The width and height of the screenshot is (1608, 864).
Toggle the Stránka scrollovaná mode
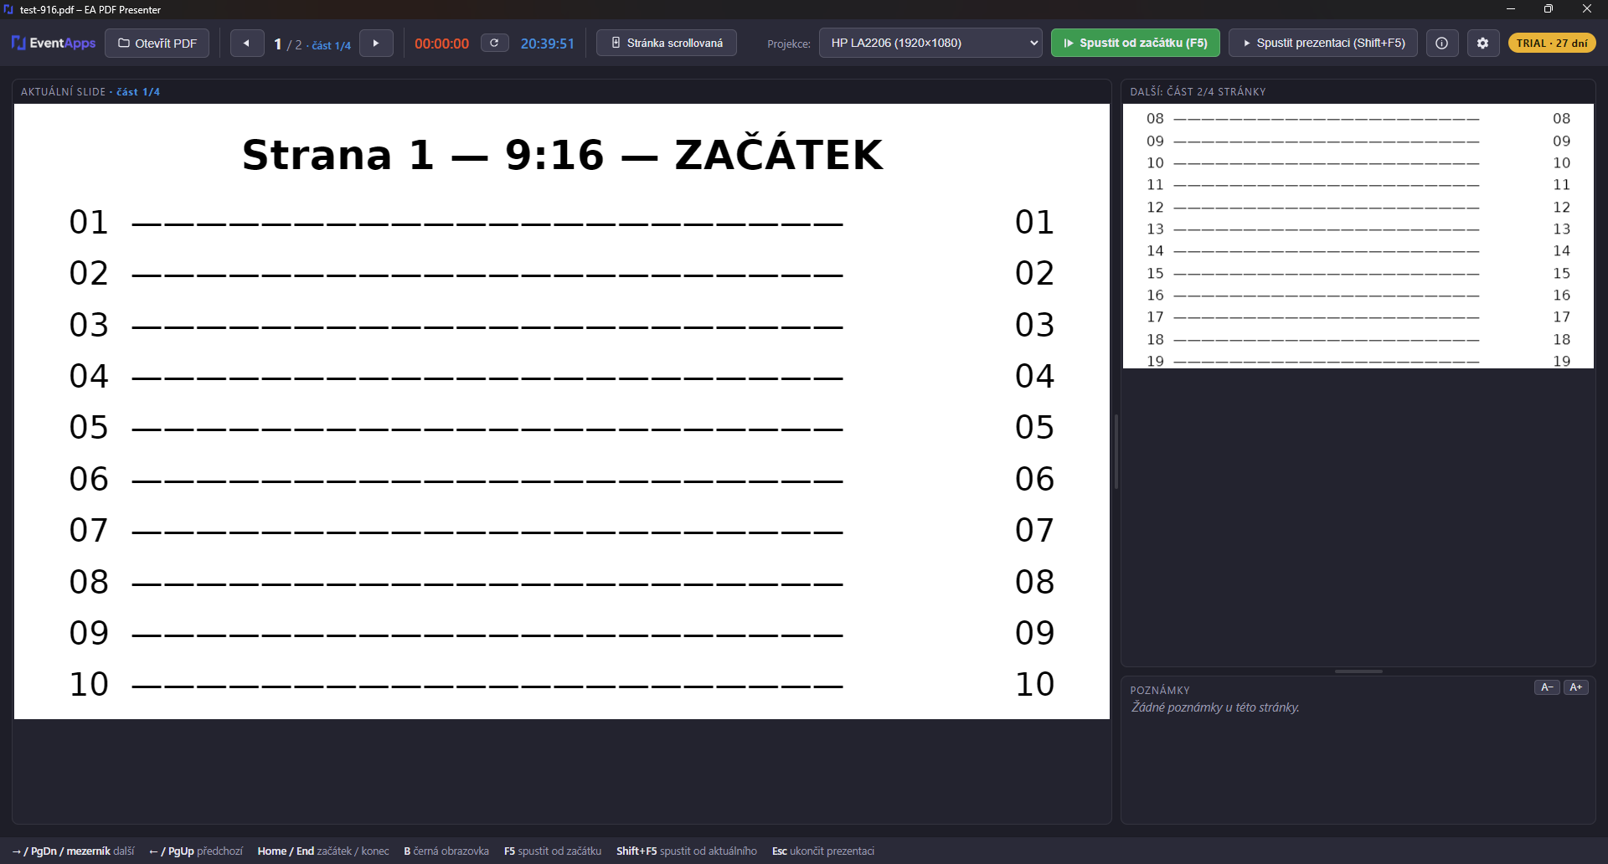667,43
